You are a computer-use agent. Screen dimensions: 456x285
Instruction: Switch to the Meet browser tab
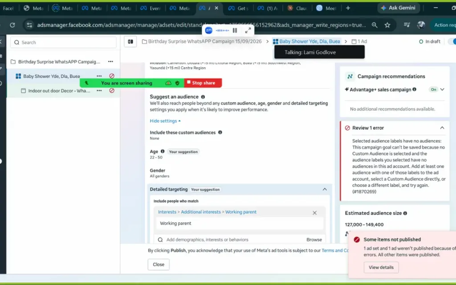(326, 8)
